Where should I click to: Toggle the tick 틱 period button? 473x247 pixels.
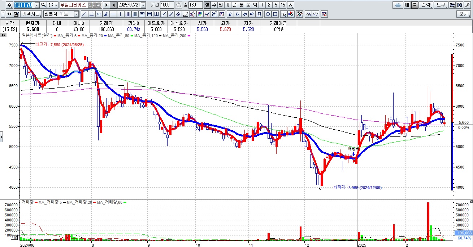click(x=255, y=5)
